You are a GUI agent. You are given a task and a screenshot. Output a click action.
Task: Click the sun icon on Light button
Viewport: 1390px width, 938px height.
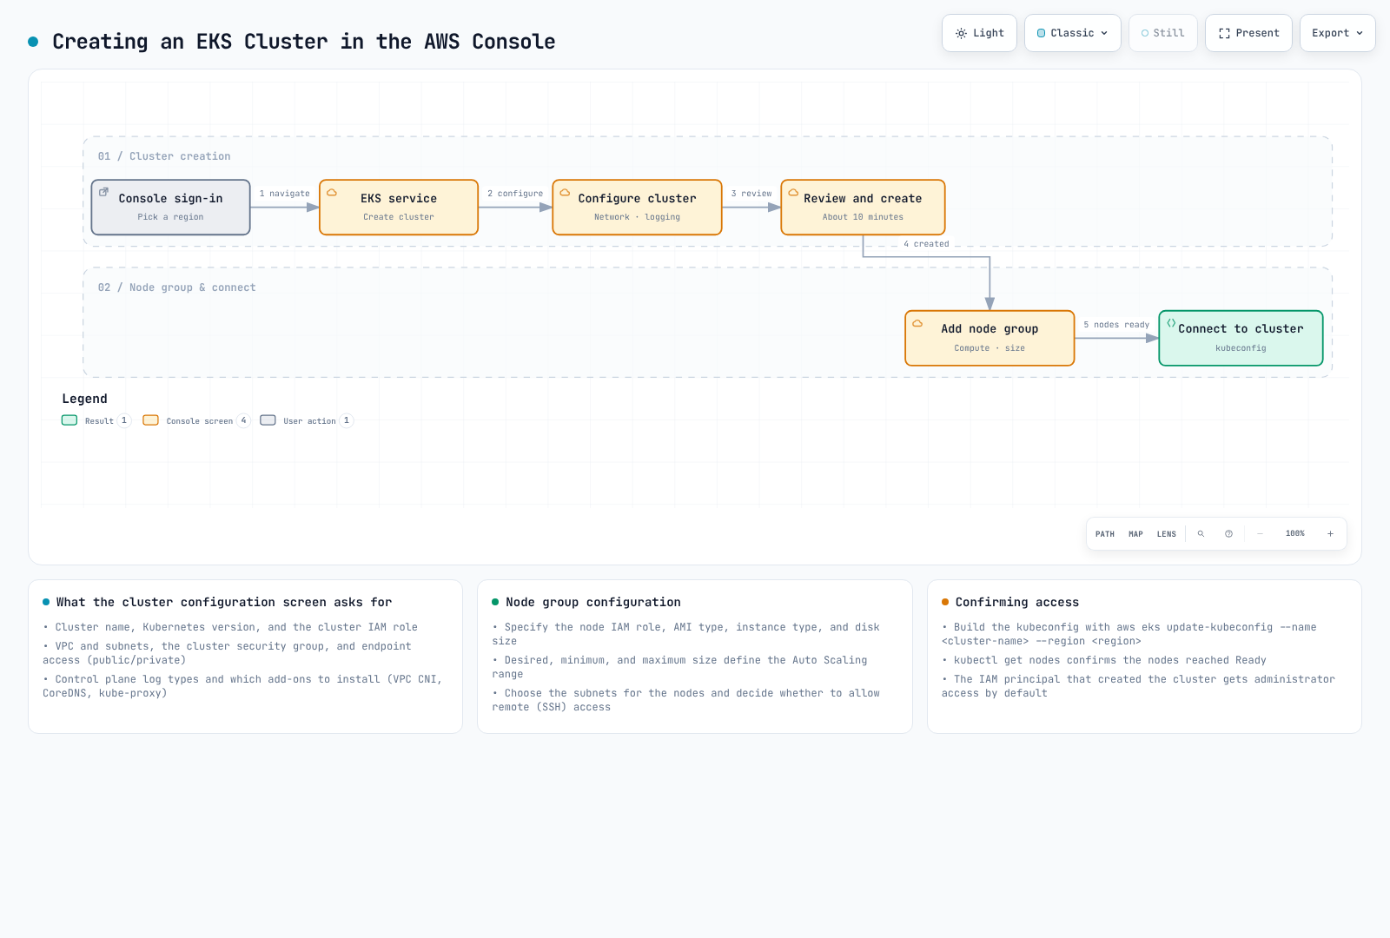(961, 33)
